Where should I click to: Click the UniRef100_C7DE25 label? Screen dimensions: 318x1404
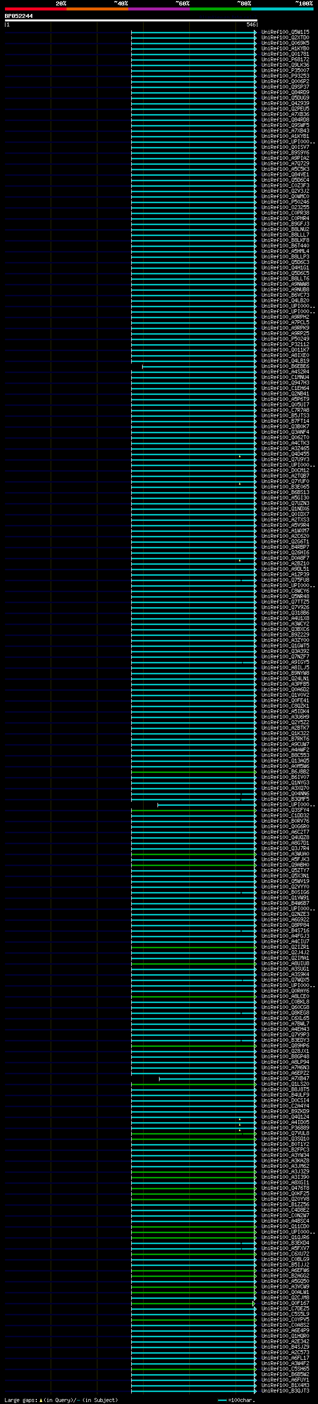coord(285,1308)
